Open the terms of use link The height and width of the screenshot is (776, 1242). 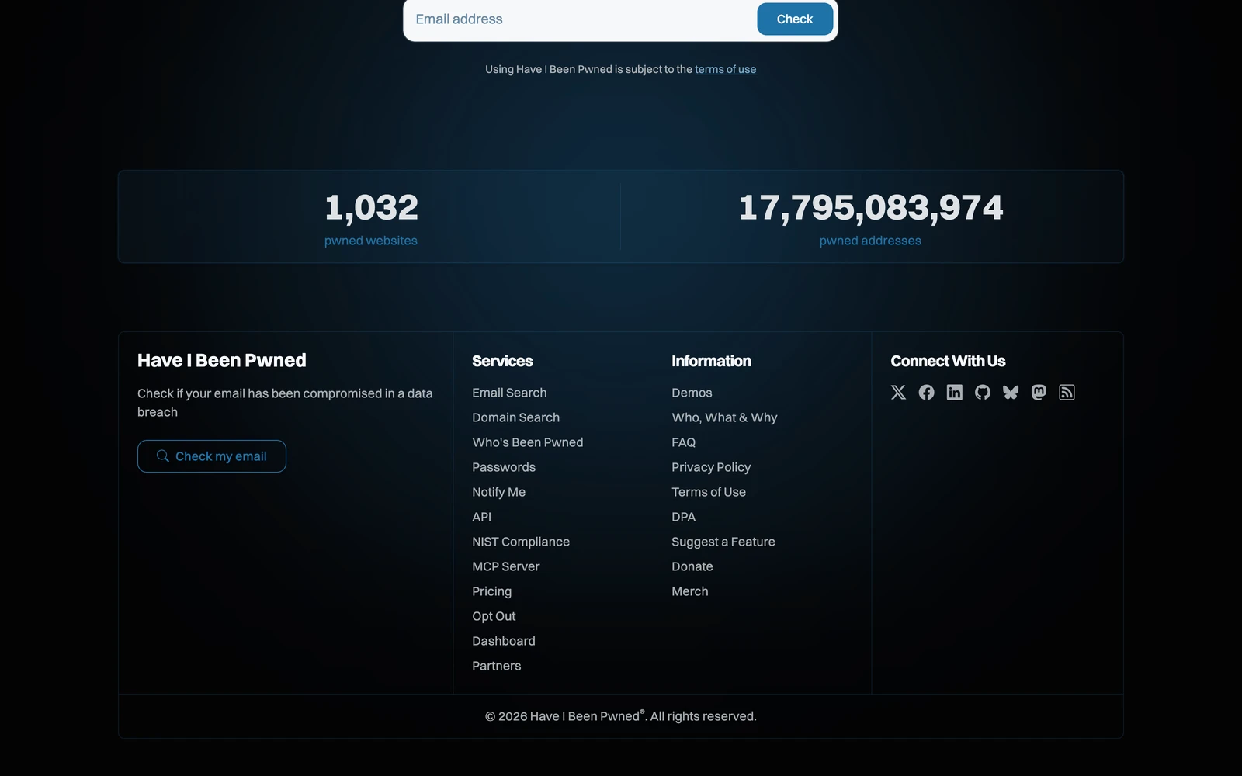tap(725, 69)
